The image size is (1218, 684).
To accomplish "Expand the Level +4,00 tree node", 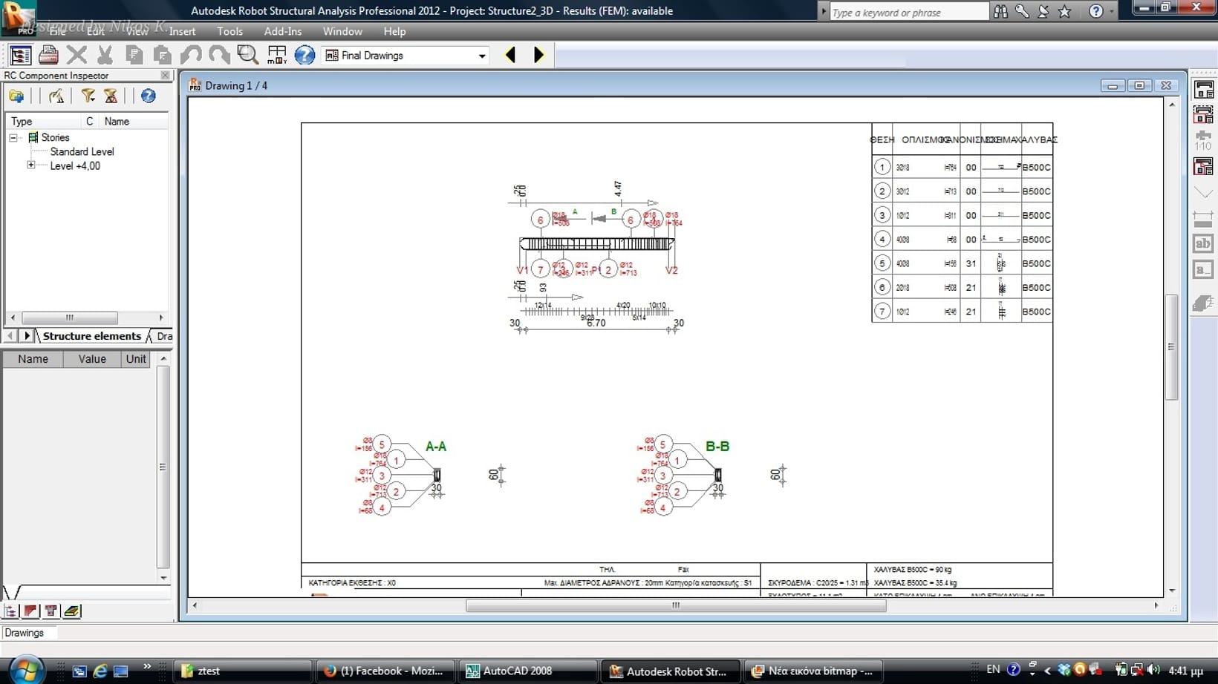I will coord(31,165).
